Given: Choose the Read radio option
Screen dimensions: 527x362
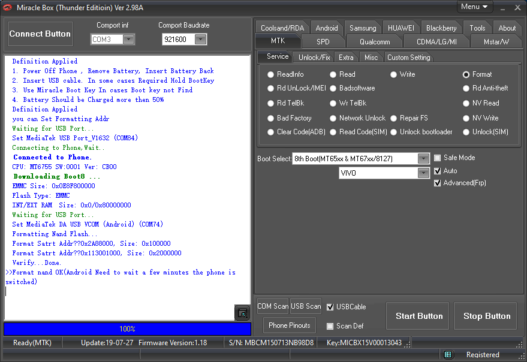Looking at the screenshot, I should tap(342, 74).
